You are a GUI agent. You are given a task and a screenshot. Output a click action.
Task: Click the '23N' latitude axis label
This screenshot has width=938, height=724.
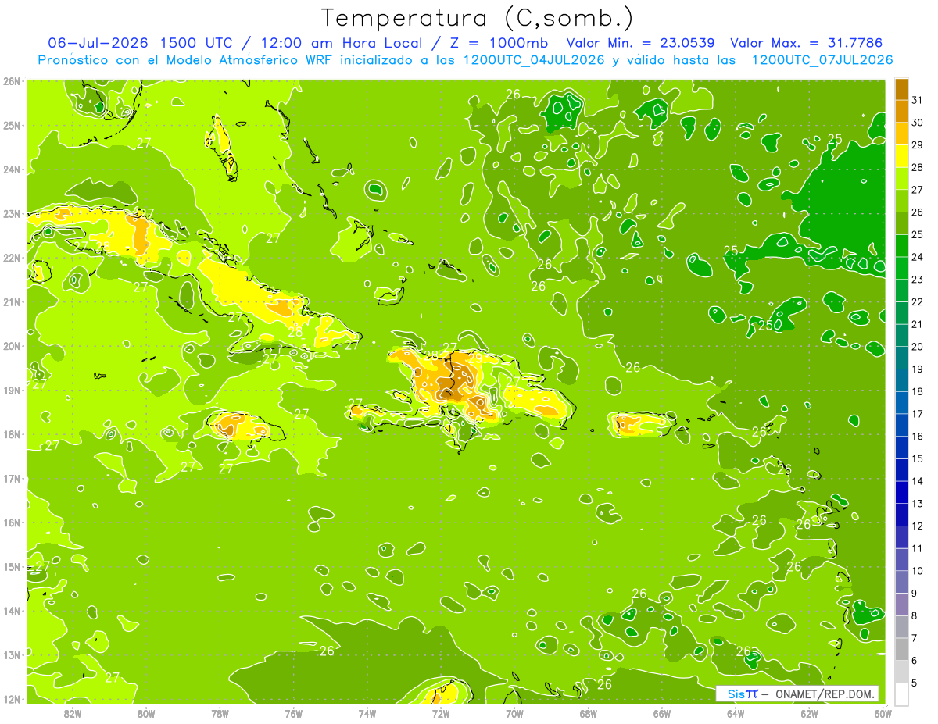pos(12,213)
